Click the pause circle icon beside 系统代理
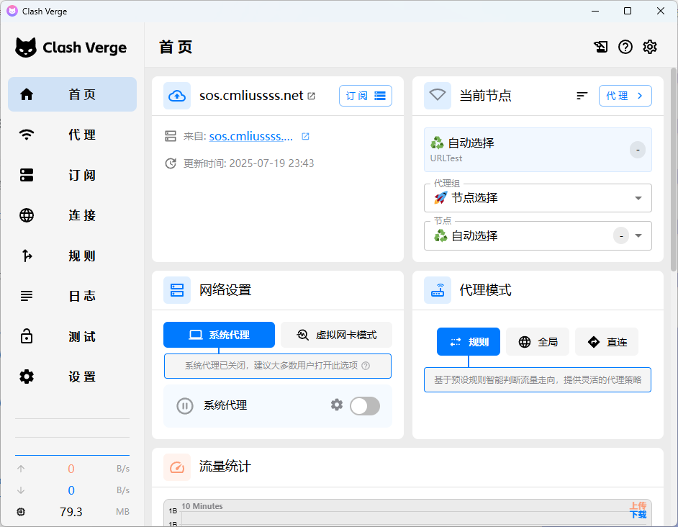 pos(185,406)
